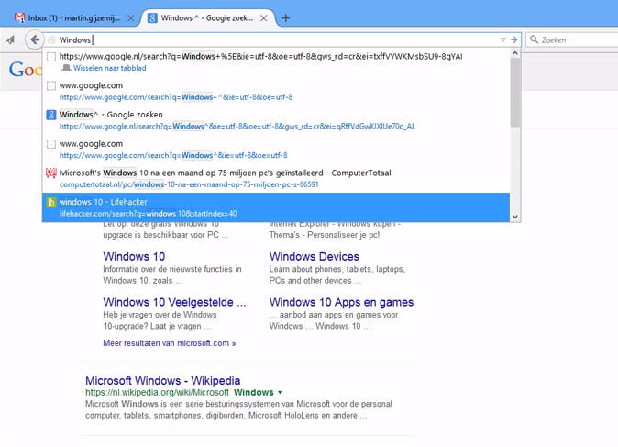Select ComputerTotaal Windows 10 75 miljoen suggestion
This screenshot has width=618, height=447.
(276, 178)
